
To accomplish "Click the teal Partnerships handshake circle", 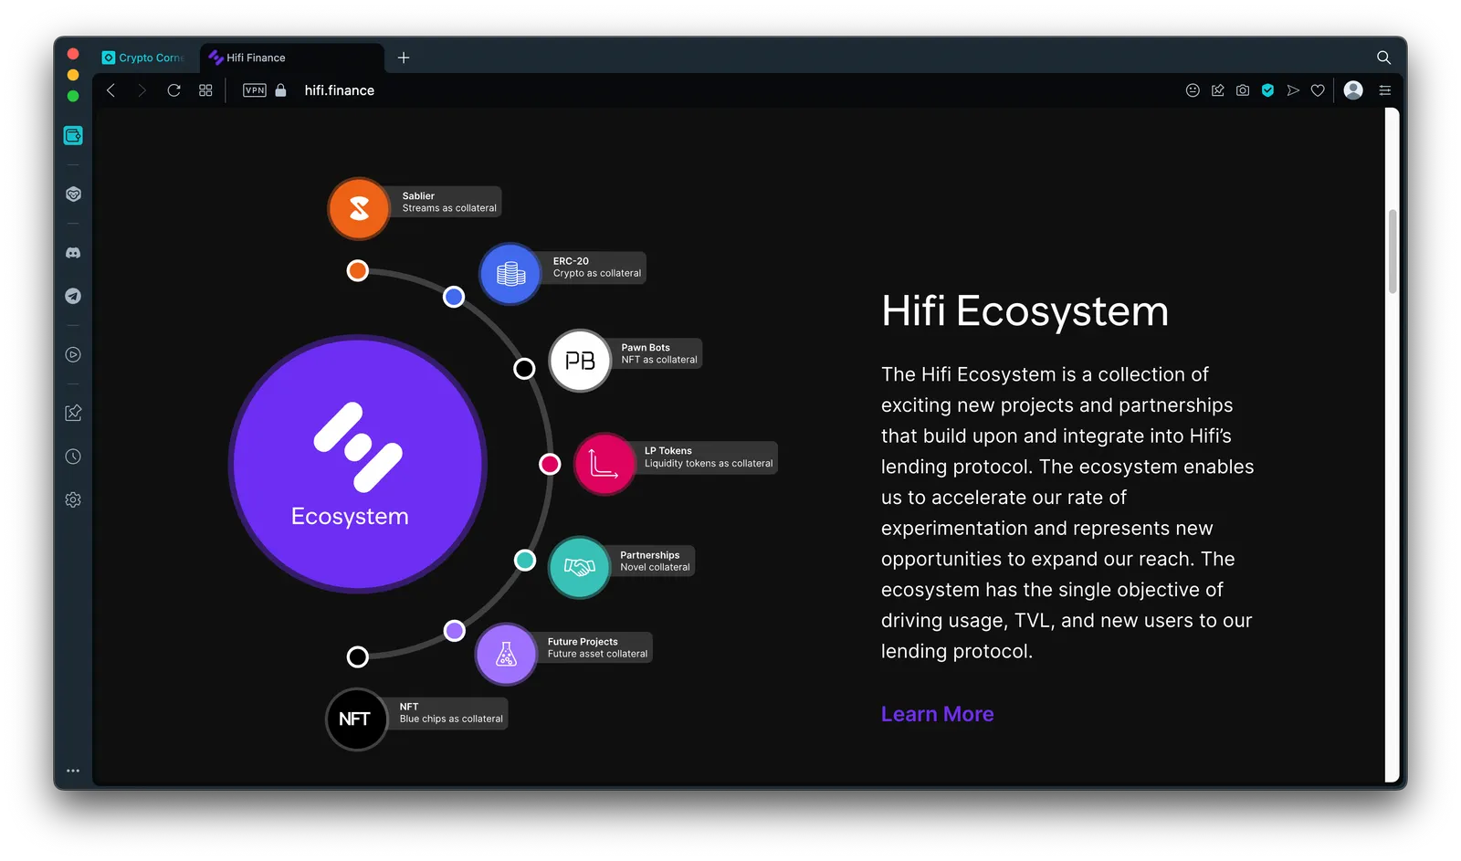I will tap(579, 567).
